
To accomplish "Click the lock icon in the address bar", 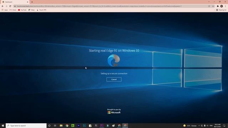I will point(15,6).
